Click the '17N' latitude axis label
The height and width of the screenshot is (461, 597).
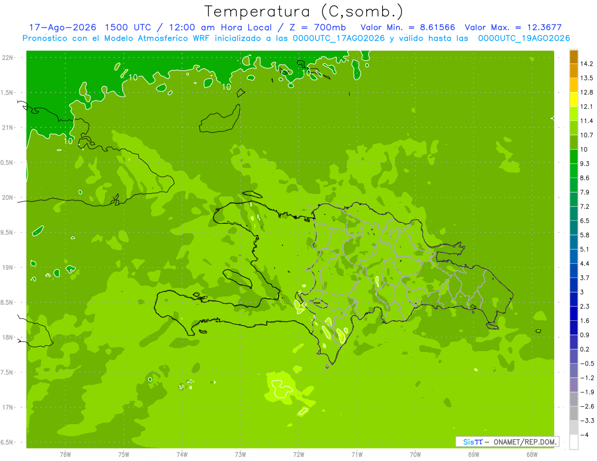pyautogui.click(x=8, y=407)
